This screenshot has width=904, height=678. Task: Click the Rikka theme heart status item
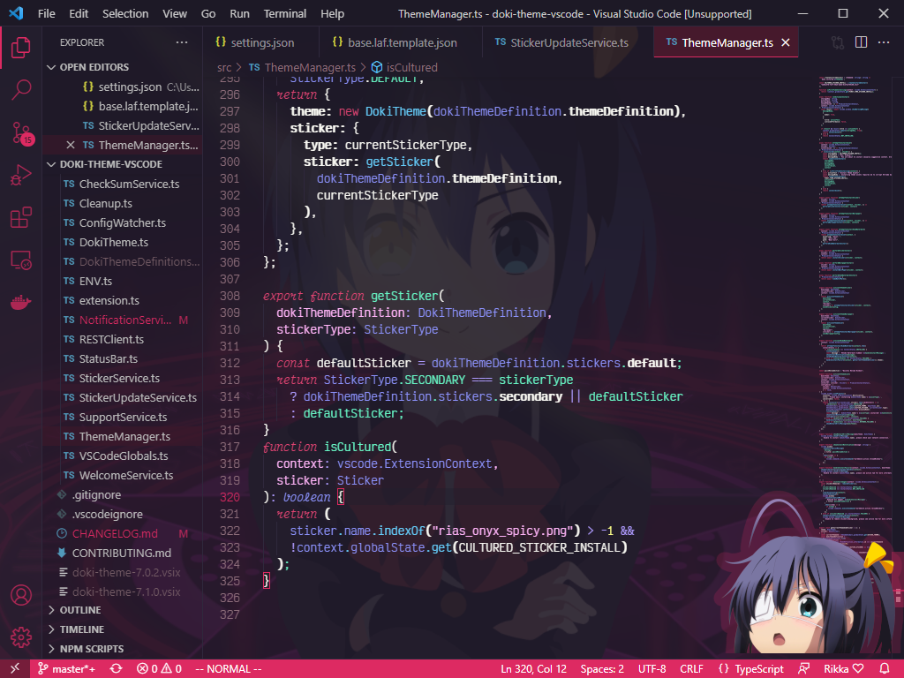click(843, 669)
